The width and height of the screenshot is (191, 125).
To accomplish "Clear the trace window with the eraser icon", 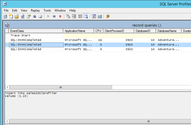I will [x=40, y=16].
